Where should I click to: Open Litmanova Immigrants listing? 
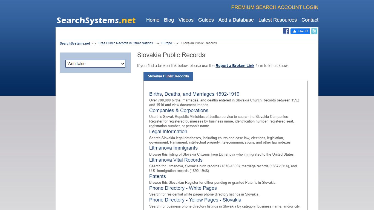(x=173, y=148)
